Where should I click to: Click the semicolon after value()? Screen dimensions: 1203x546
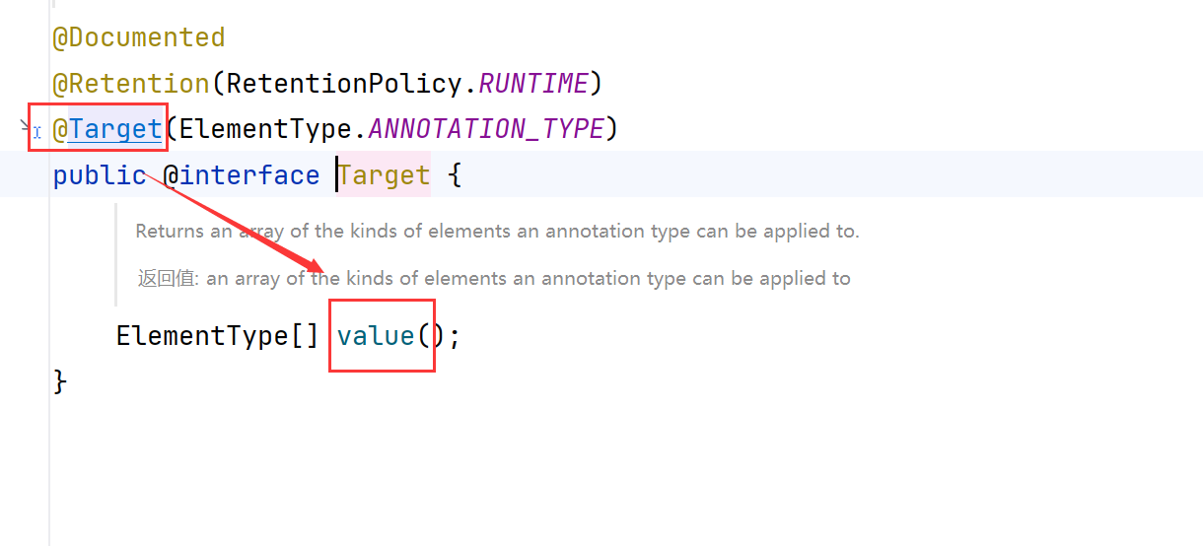454,336
